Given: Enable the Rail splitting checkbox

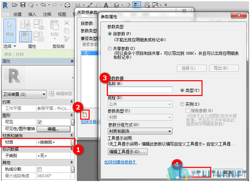Looking at the screenshot, I should [39, 169].
